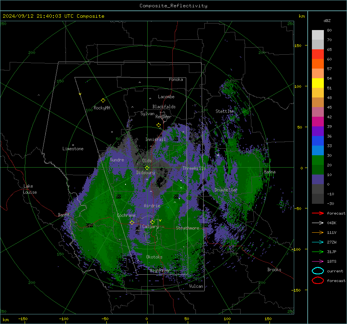The image size is (347, 324).
Task: Click the yellow radar-site diamond above Didsbury
Action: 147,168
